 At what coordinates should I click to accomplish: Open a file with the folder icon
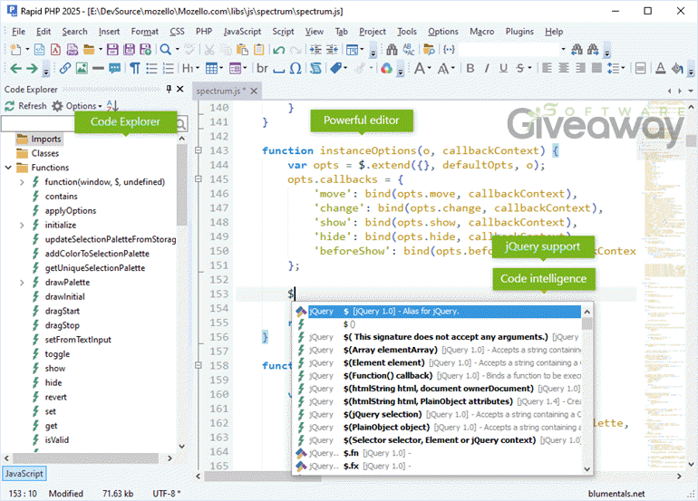coord(89,50)
